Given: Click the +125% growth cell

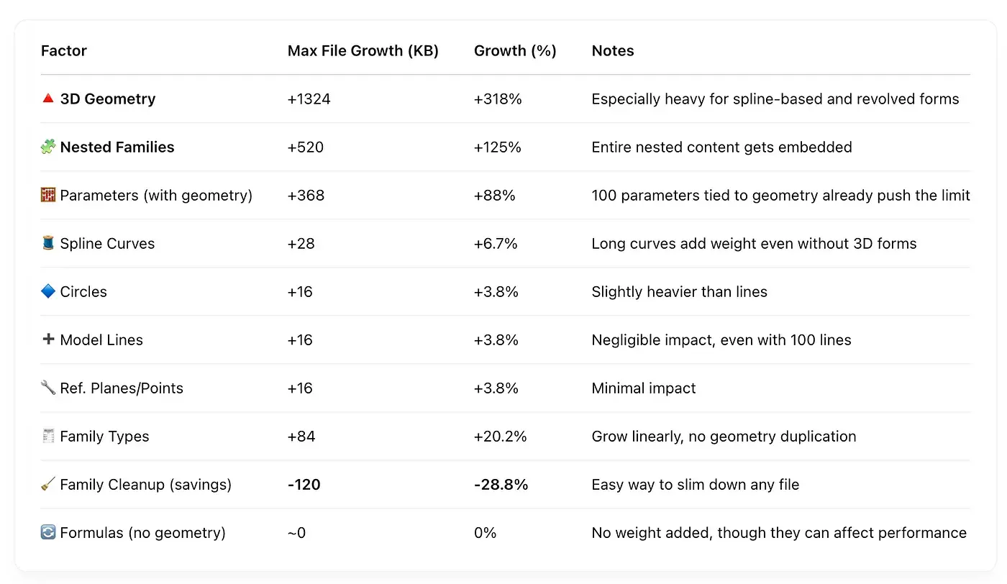Looking at the screenshot, I should 498,147.
